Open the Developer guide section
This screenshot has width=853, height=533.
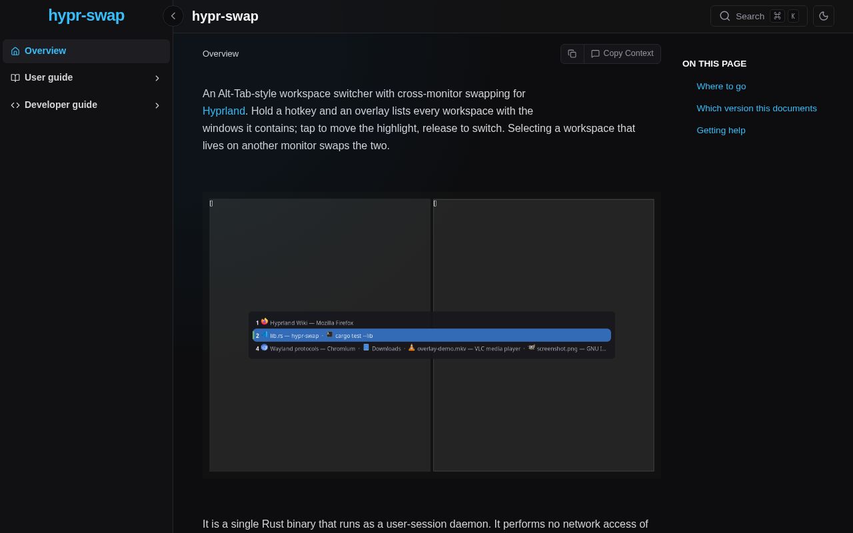(86, 105)
